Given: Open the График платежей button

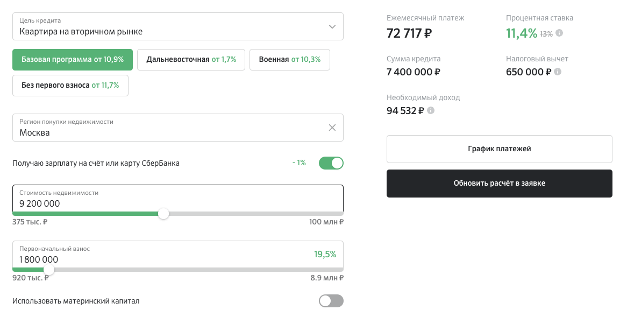Looking at the screenshot, I should coord(499,149).
